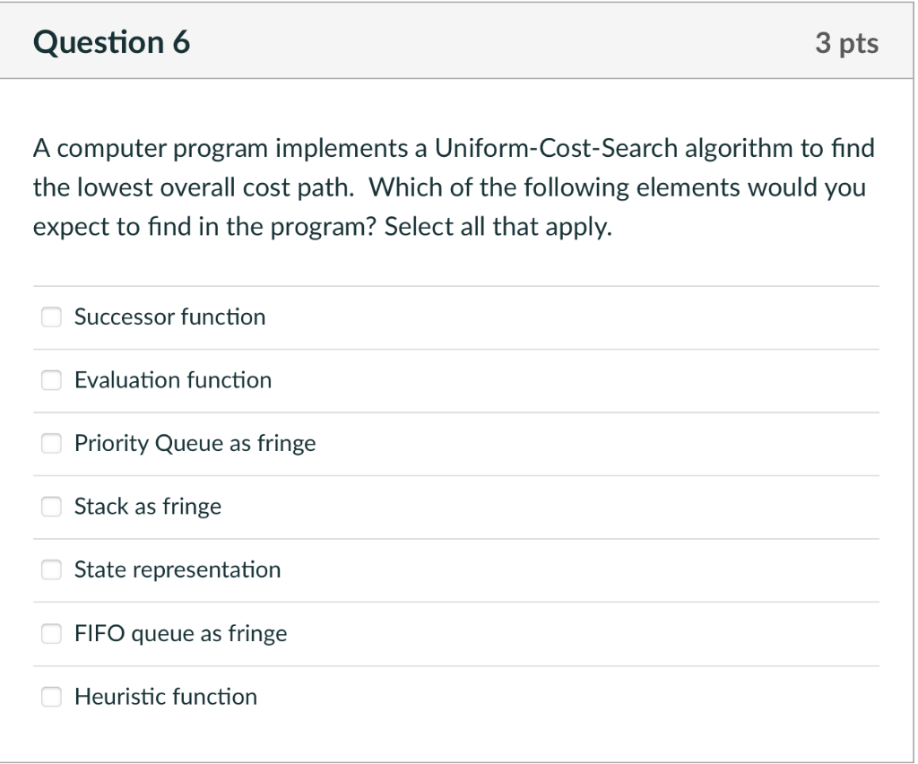Click the Question 6 header title

point(110,41)
